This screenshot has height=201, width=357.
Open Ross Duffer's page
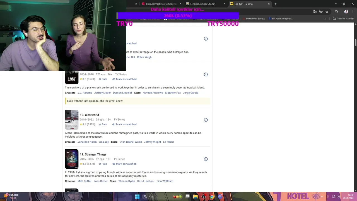[x=101, y=181]
